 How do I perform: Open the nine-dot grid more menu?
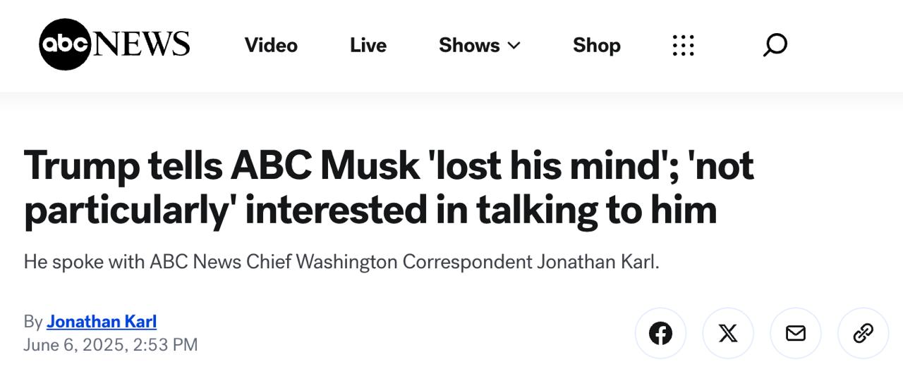coord(683,45)
